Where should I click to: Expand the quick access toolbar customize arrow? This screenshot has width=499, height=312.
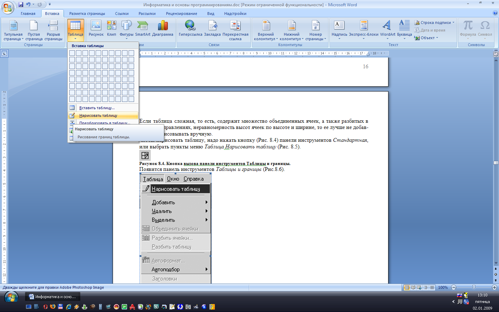(x=50, y=5)
